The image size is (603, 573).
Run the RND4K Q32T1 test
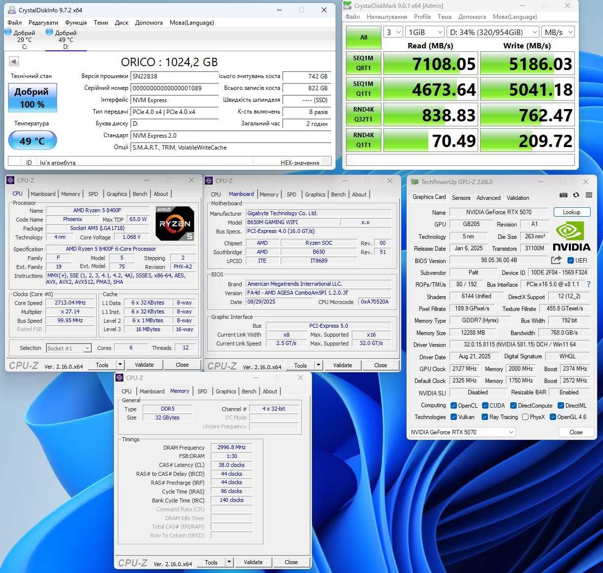(x=363, y=115)
